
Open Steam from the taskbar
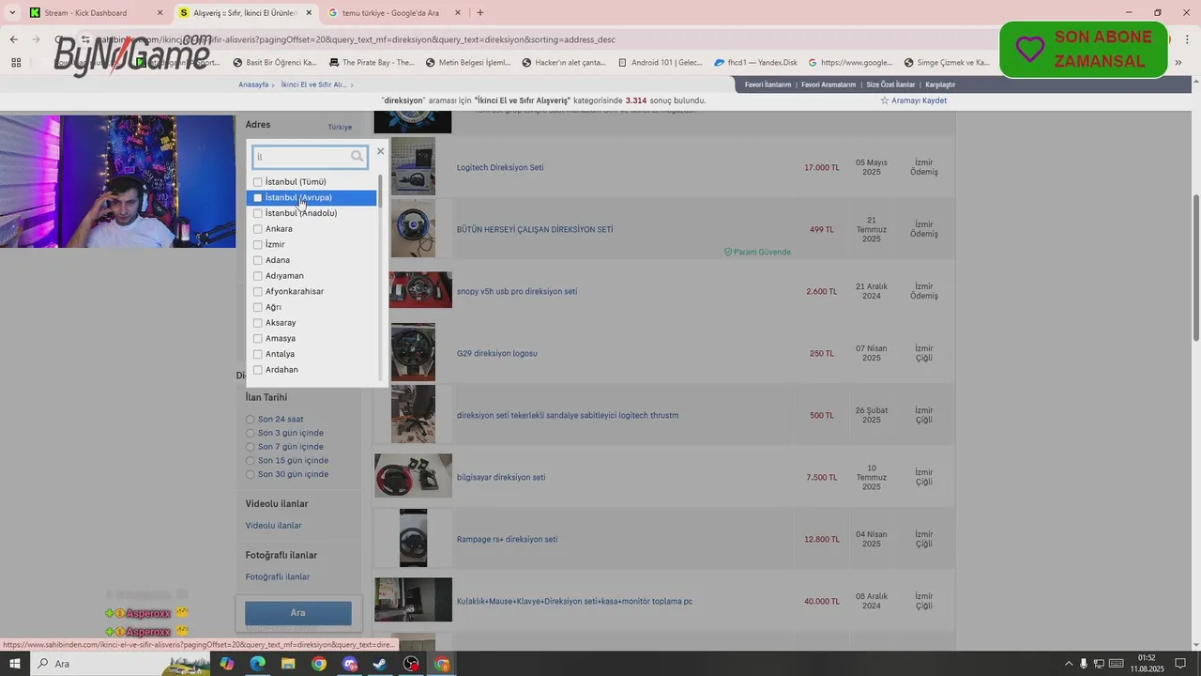tap(381, 664)
